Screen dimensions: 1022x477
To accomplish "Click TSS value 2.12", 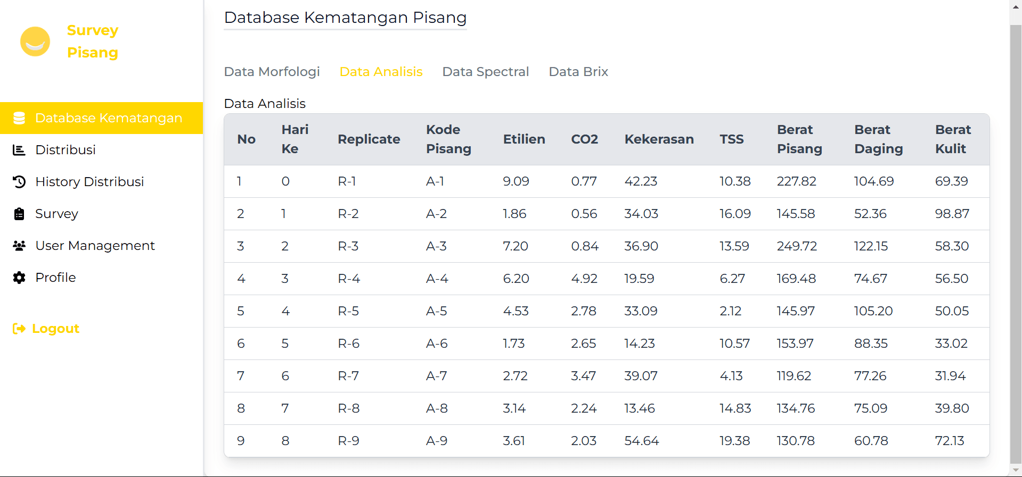I will click(x=730, y=311).
